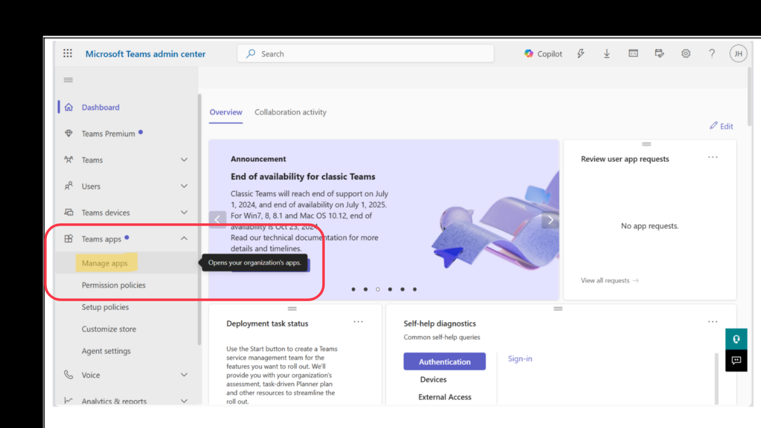Click the lightning bolt icon in header
The image size is (761, 428).
(x=580, y=54)
